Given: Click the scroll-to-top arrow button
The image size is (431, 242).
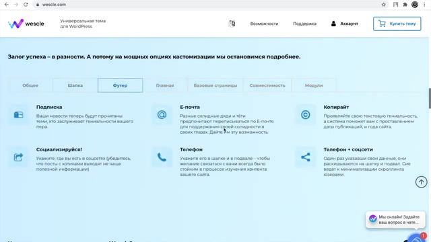Looking at the screenshot, I should [x=421, y=182].
